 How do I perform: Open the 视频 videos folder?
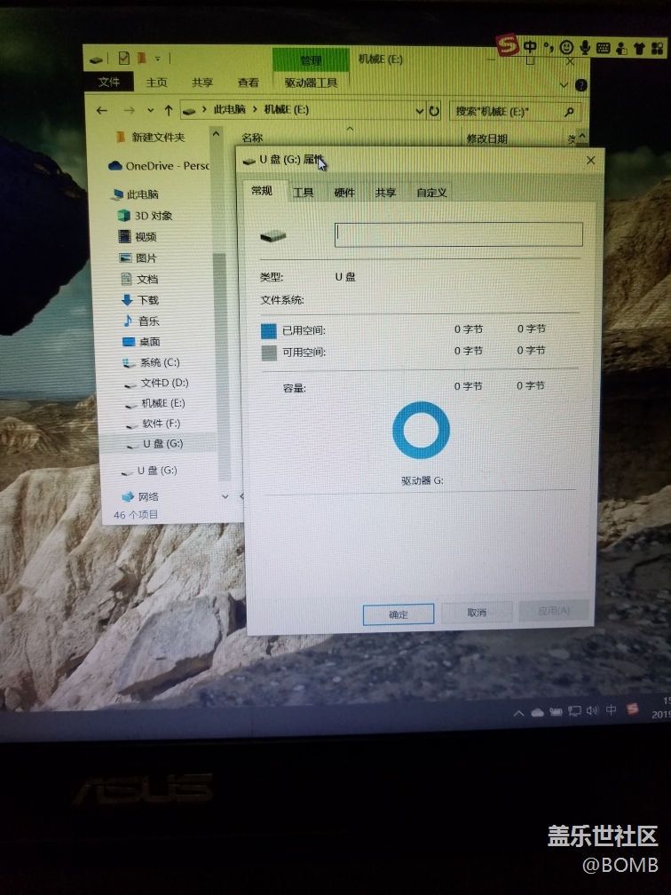145,237
